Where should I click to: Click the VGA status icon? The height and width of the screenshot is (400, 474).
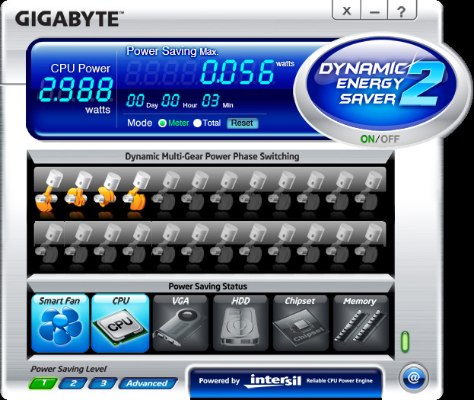click(180, 323)
